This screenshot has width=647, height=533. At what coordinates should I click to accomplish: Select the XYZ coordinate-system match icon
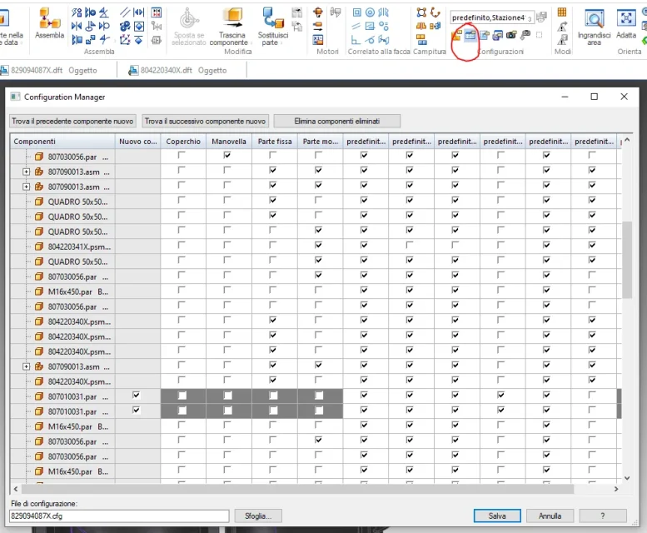coord(125,40)
